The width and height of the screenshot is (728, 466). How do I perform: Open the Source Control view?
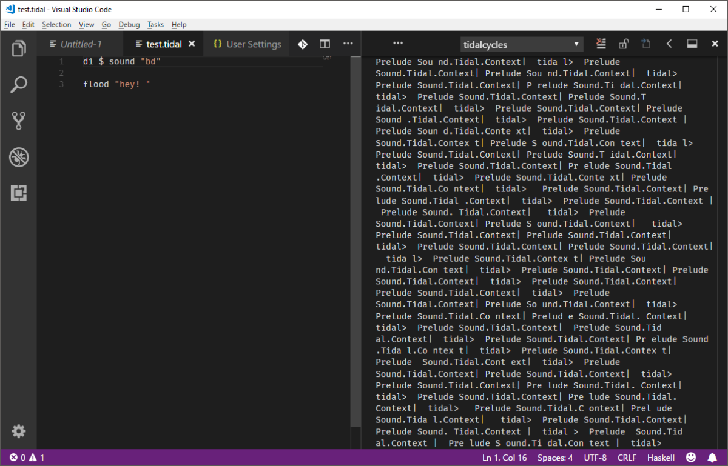pos(19,121)
